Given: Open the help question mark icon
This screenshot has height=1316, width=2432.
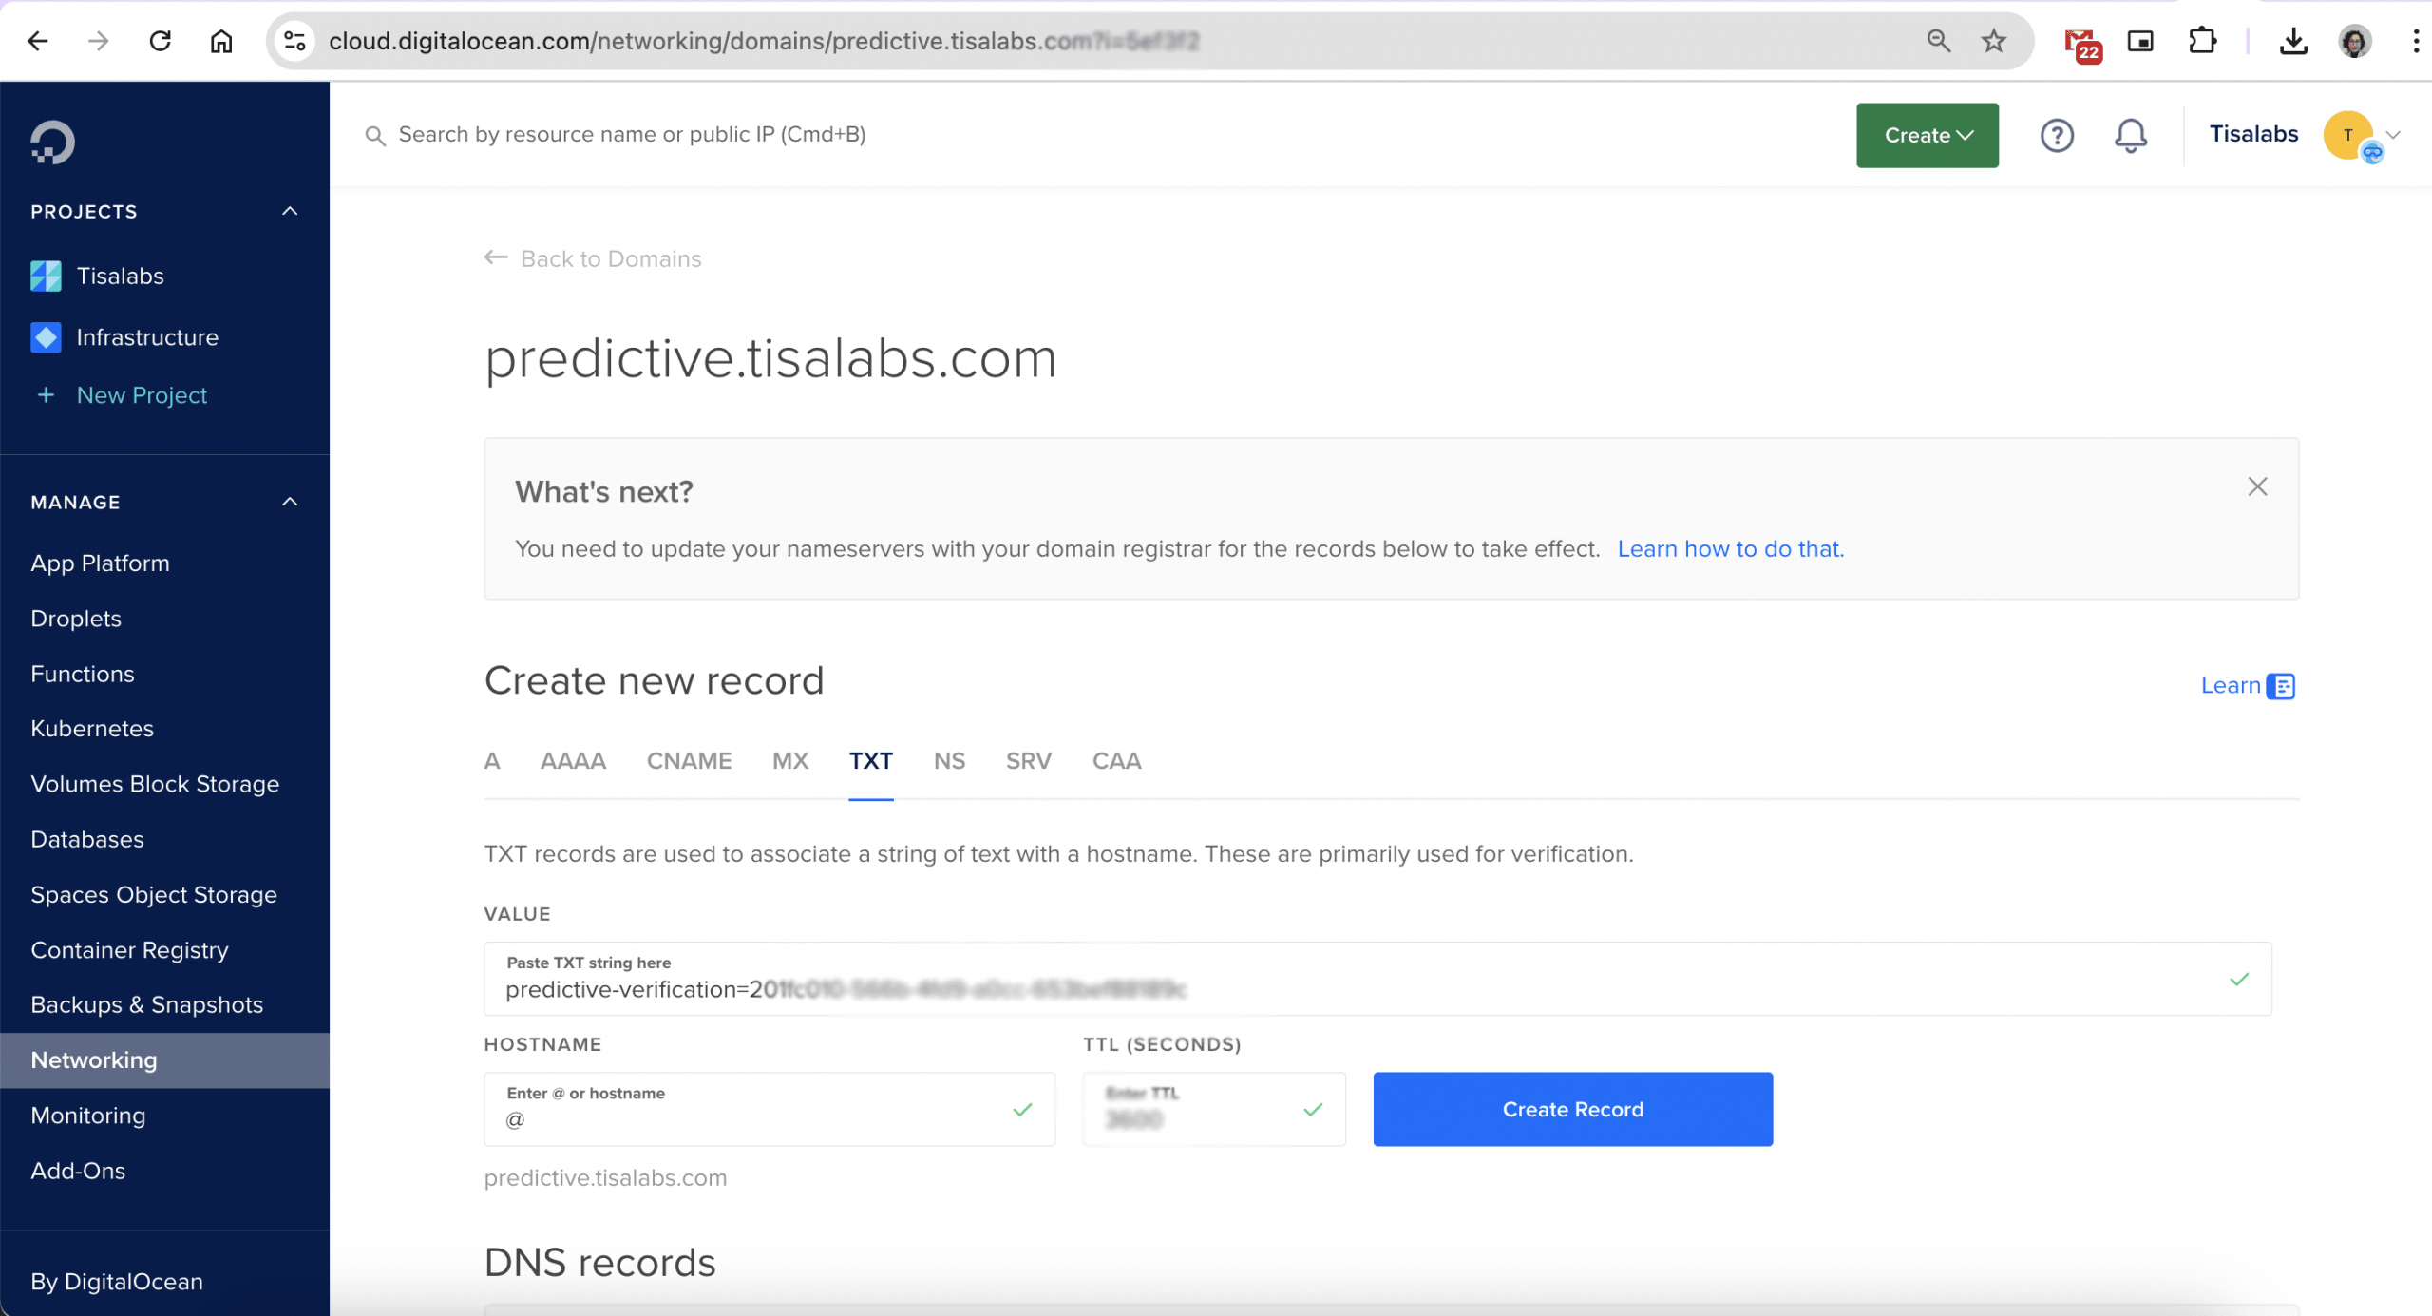Looking at the screenshot, I should click(x=2057, y=135).
